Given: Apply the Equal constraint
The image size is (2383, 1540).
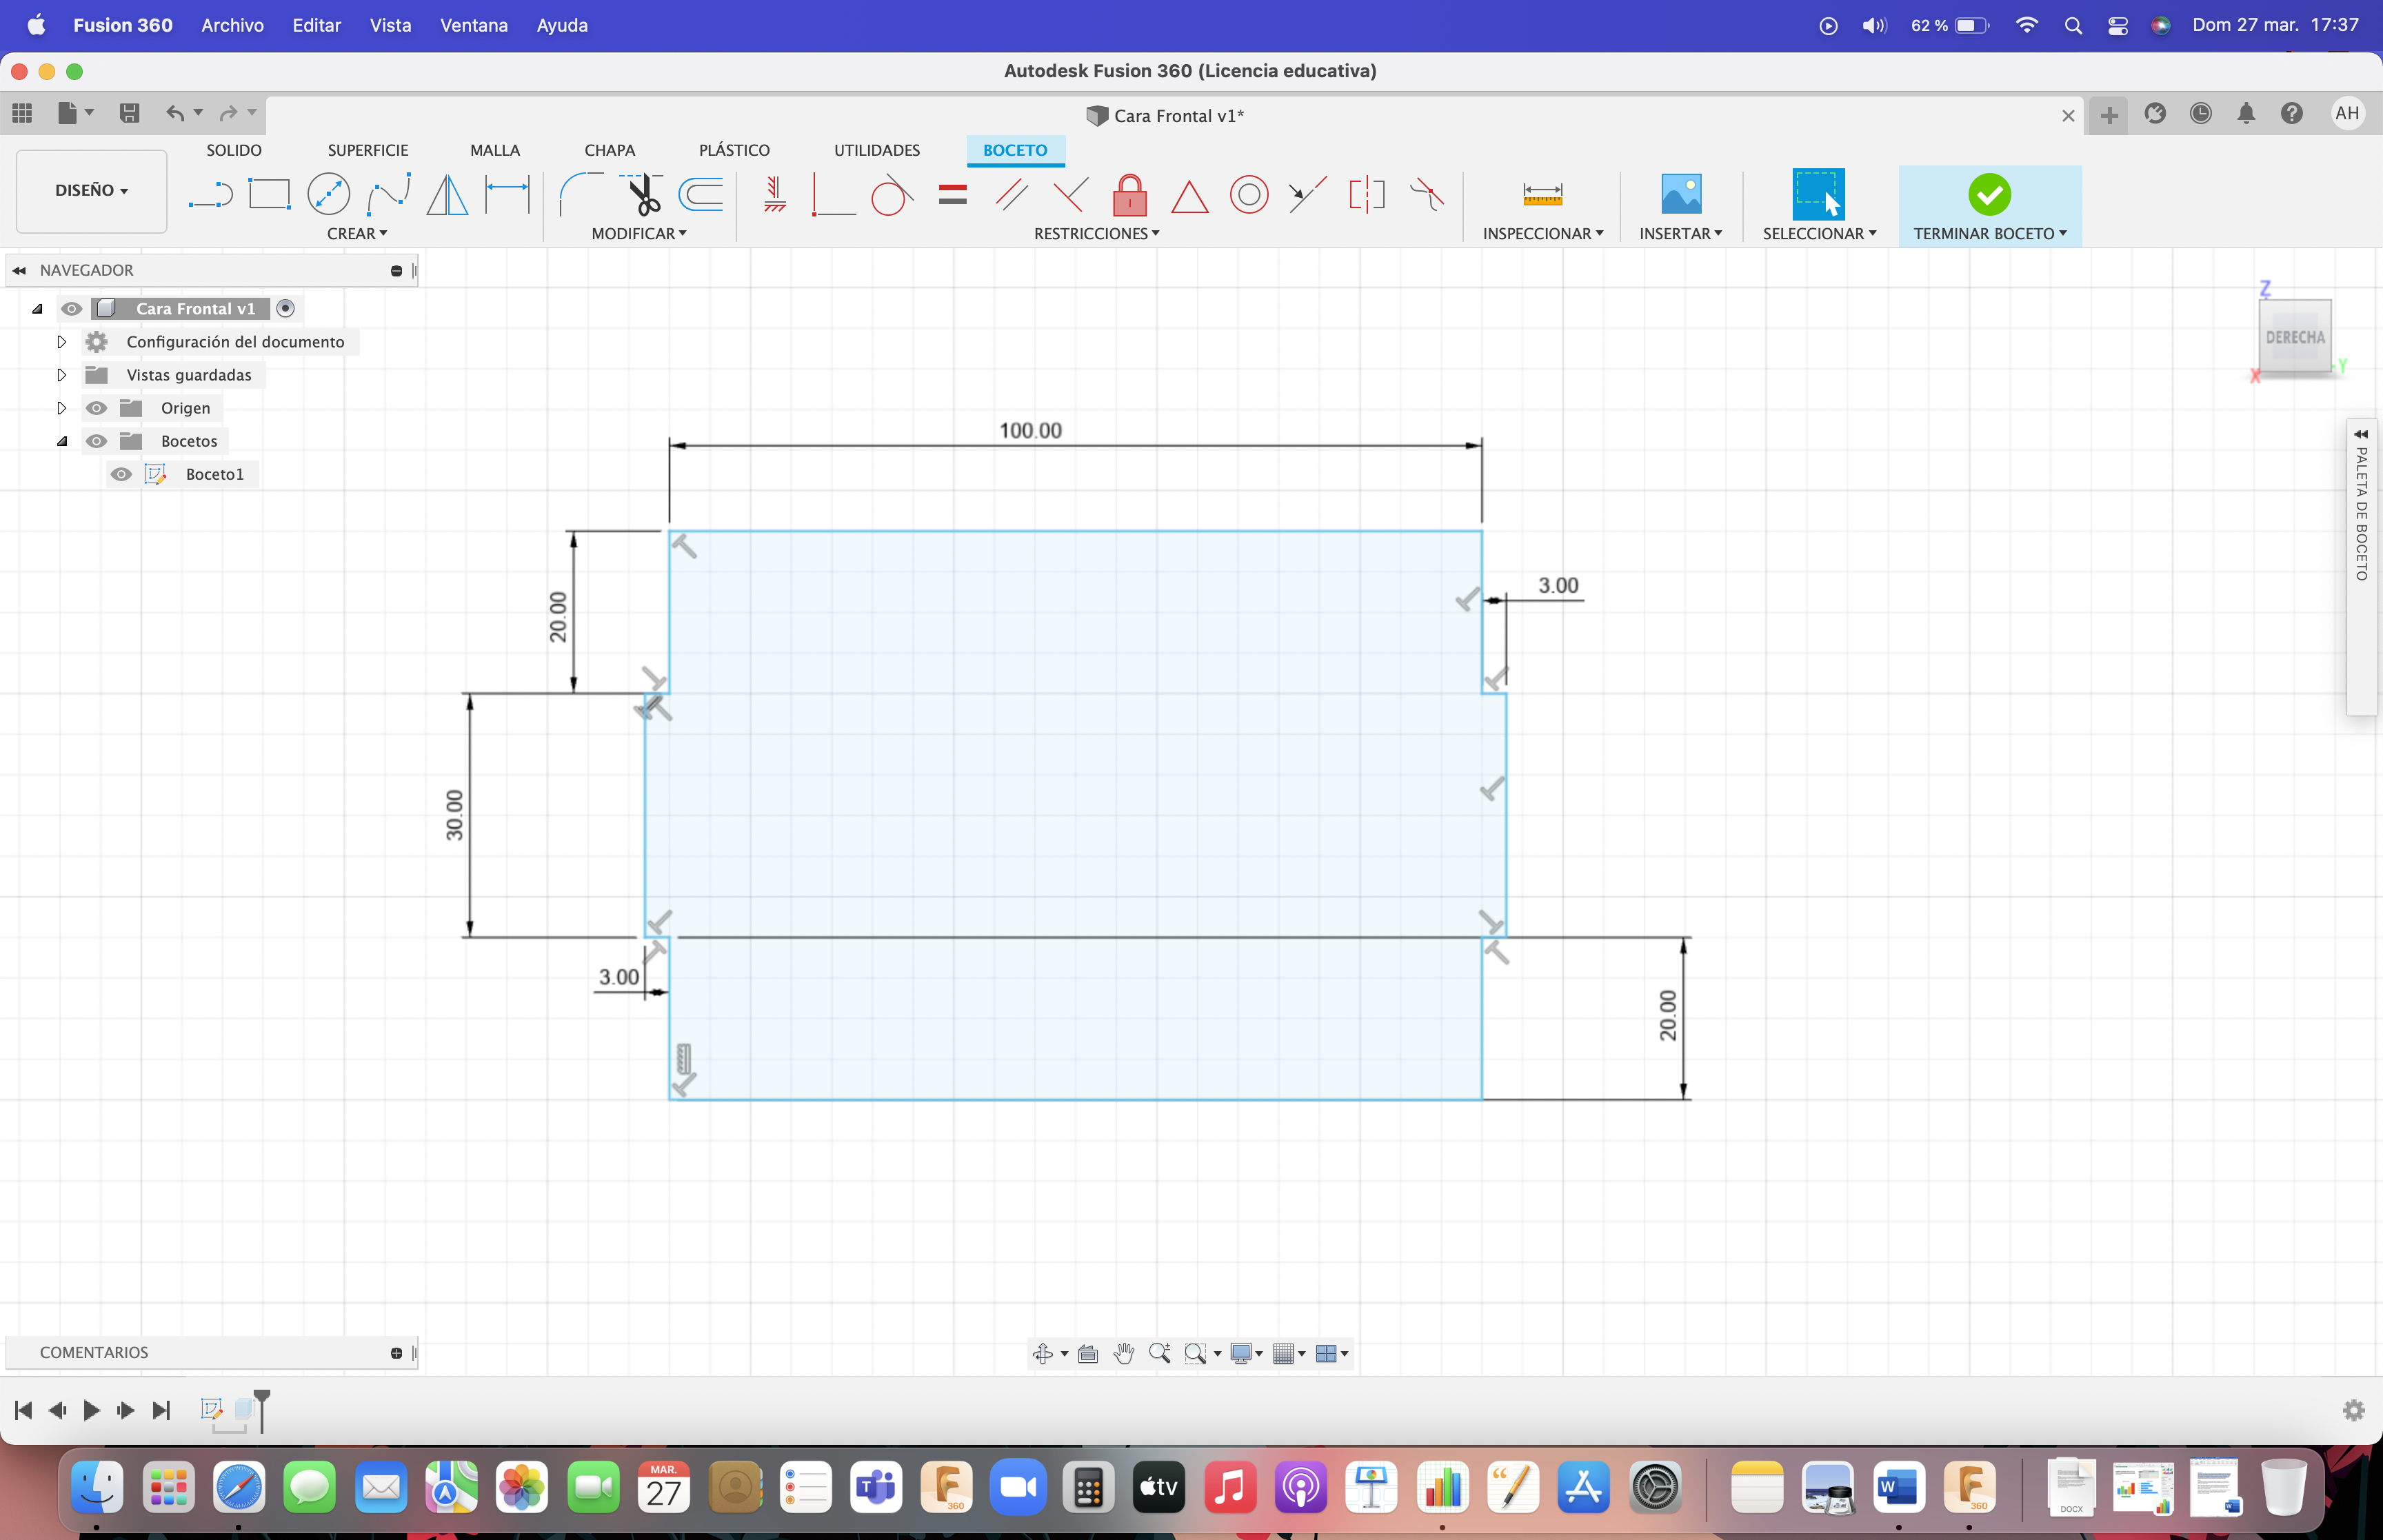Looking at the screenshot, I should coord(953,194).
